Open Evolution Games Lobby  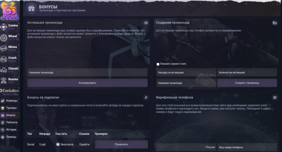tap(10, 92)
